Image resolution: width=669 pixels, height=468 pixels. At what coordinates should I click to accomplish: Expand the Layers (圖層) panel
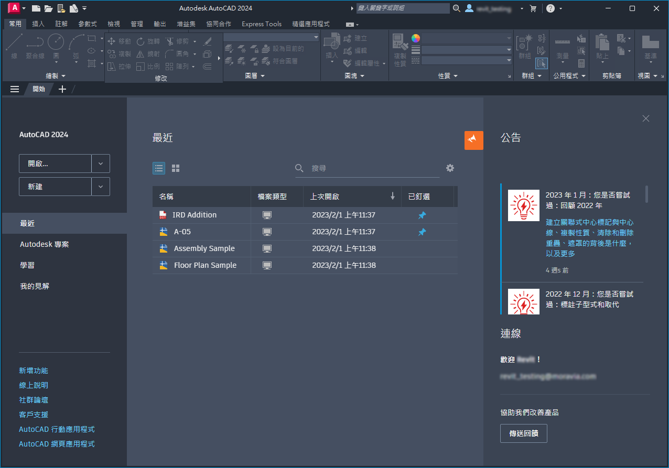(255, 76)
